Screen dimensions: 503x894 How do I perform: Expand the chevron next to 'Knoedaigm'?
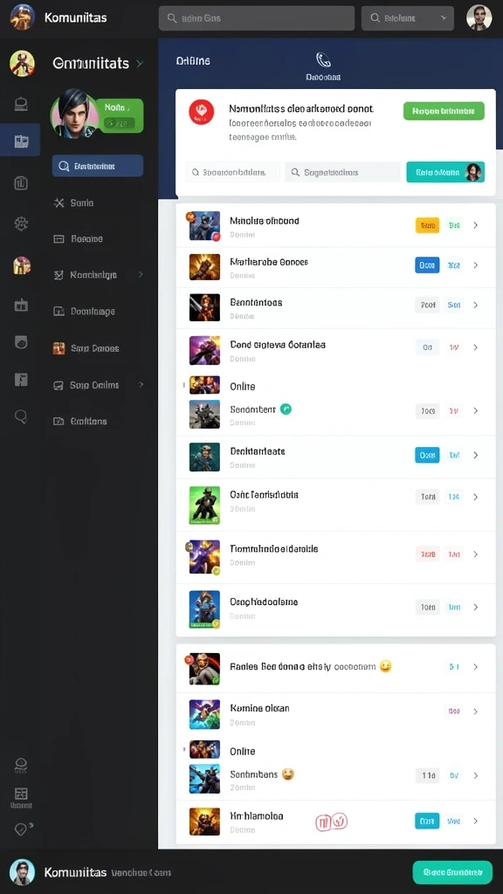pos(141,274)
